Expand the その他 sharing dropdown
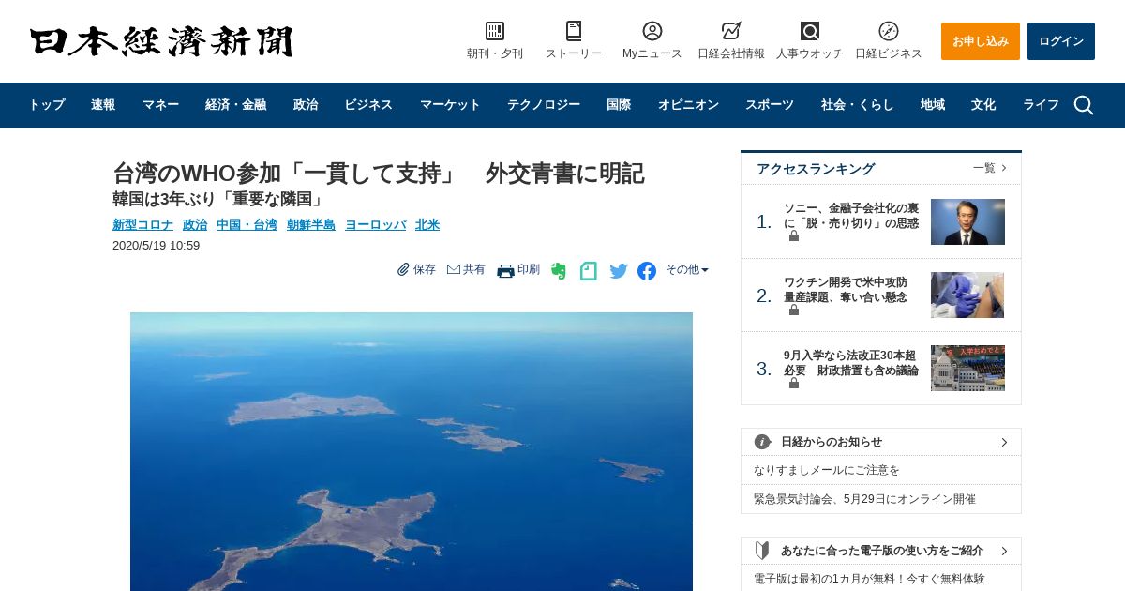The width and height of the screenshot is (1125, 591). pos(687,269)
